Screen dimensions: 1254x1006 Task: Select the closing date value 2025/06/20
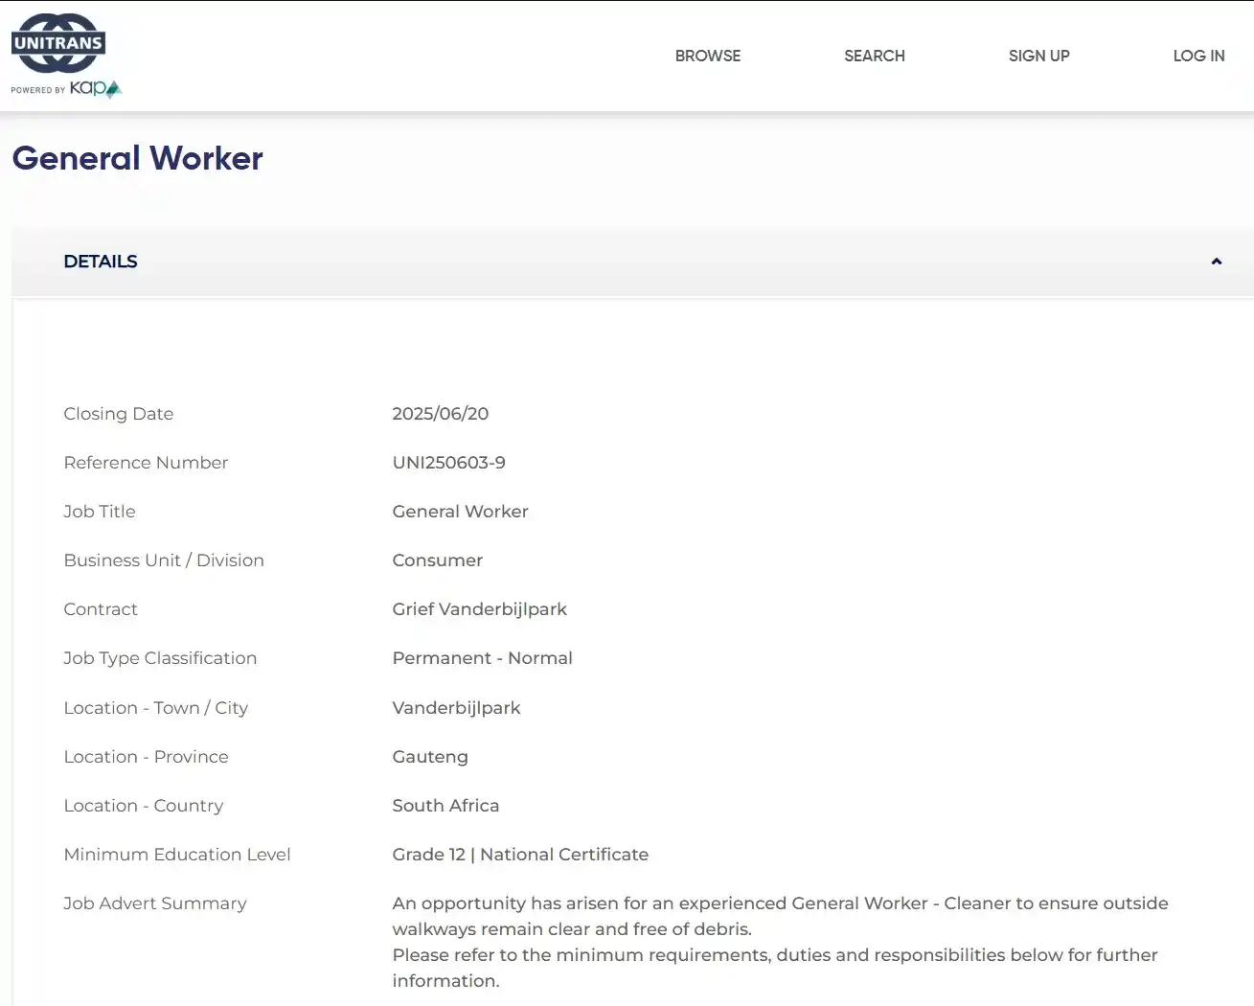pyautogui.click(x=440, y=414)
